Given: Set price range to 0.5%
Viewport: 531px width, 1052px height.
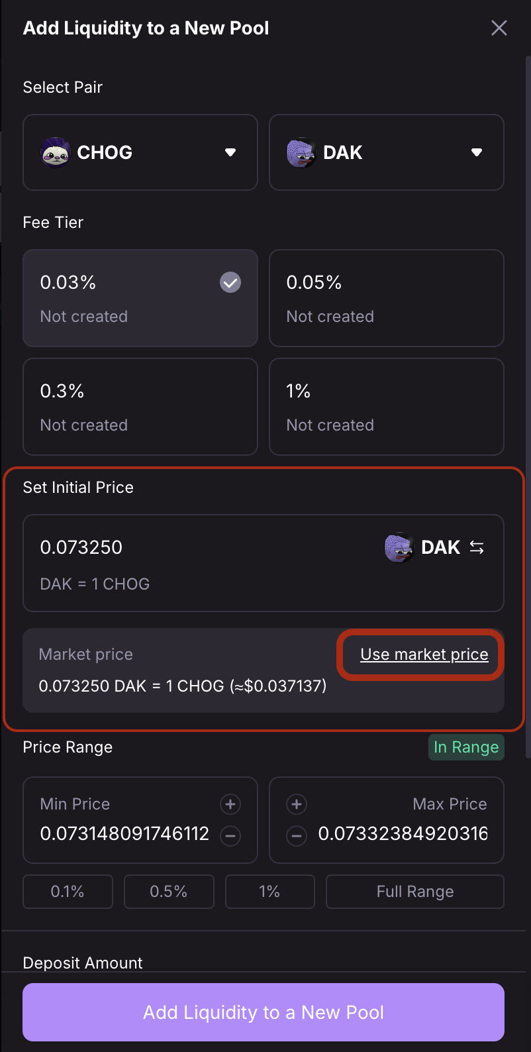Looking at the screenshot, I should click(169, 892).
